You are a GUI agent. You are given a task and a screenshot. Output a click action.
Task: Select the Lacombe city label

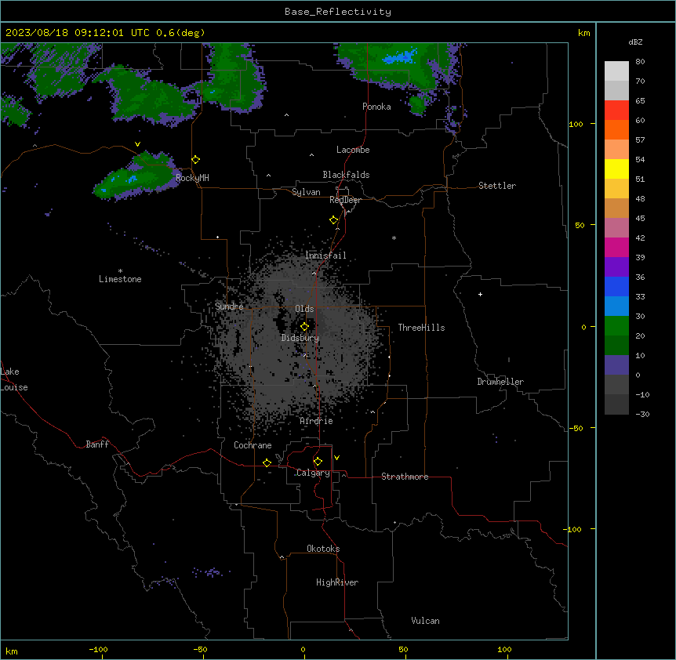tap(353, 150)
